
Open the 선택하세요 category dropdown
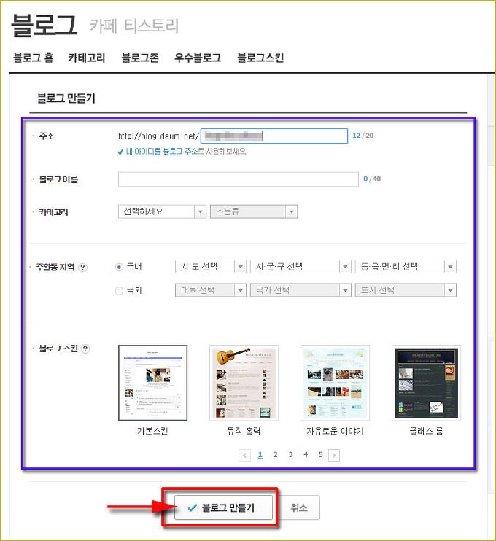(162, 211)
